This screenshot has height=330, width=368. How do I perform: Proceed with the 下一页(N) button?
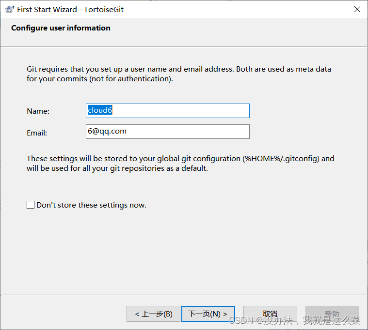(x=208, y=314)
